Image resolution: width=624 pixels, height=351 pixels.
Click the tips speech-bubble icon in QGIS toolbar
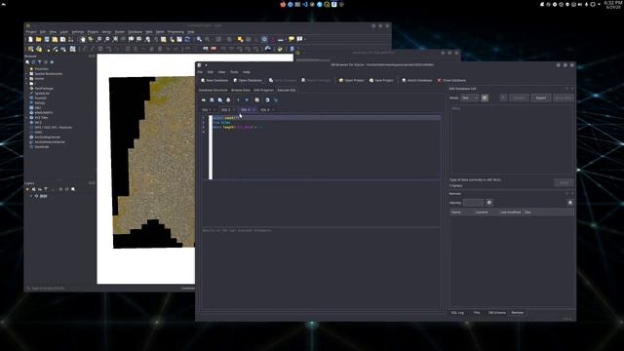pyautogui.click(x=292, y=39)
